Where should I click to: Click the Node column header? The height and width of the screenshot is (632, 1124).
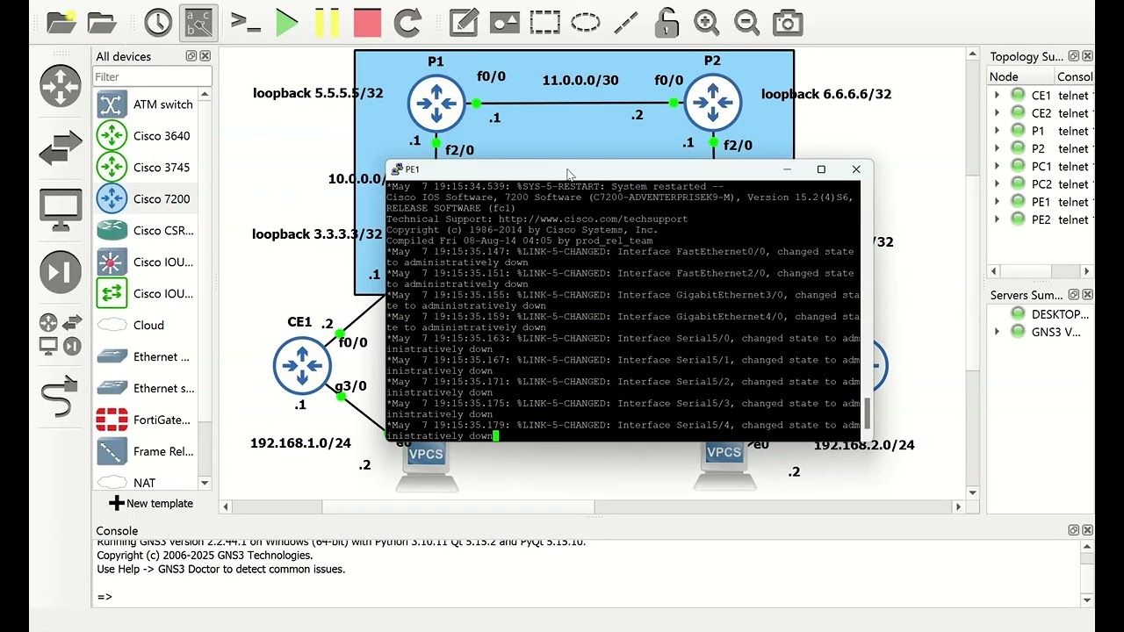1019,76
